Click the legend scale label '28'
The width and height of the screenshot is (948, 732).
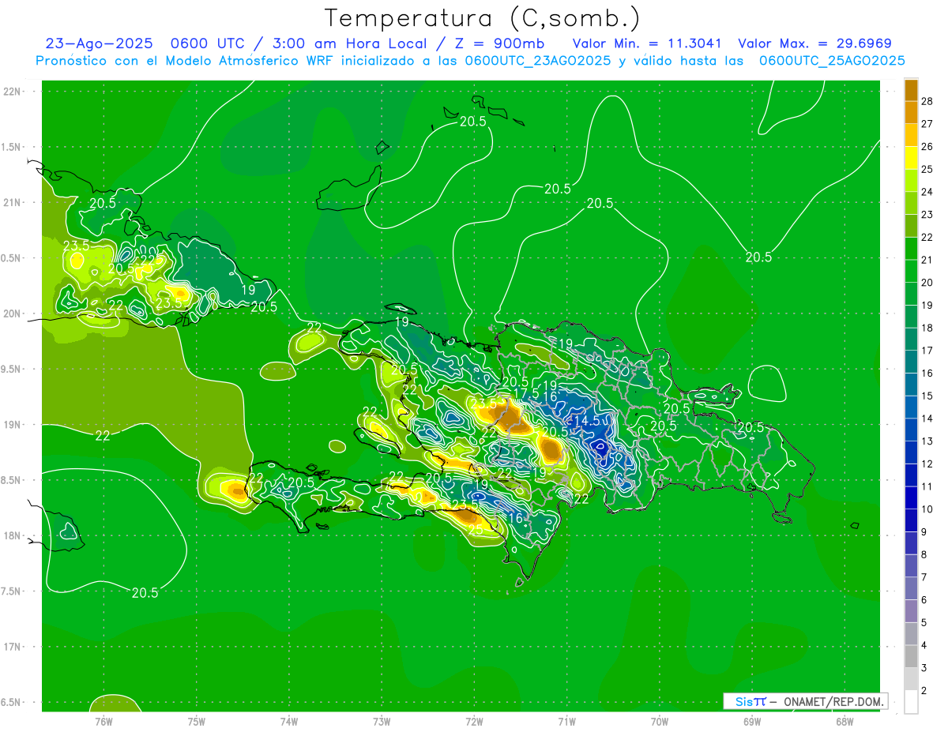tap(928, 101)
